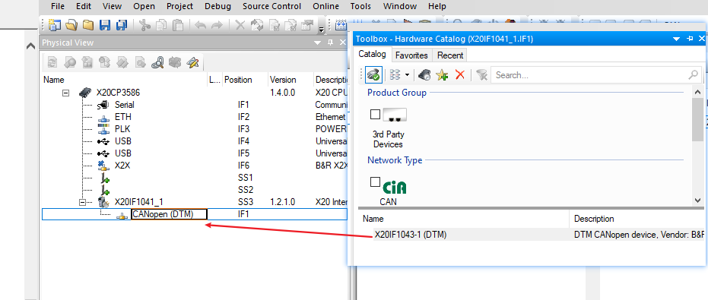Select the empty slot SS2 row
The width and height of the screenshot is (708, 300).
(194, 190)
